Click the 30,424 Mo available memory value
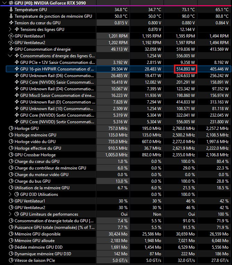The image size is (232, 265). [x=118, y=234]
